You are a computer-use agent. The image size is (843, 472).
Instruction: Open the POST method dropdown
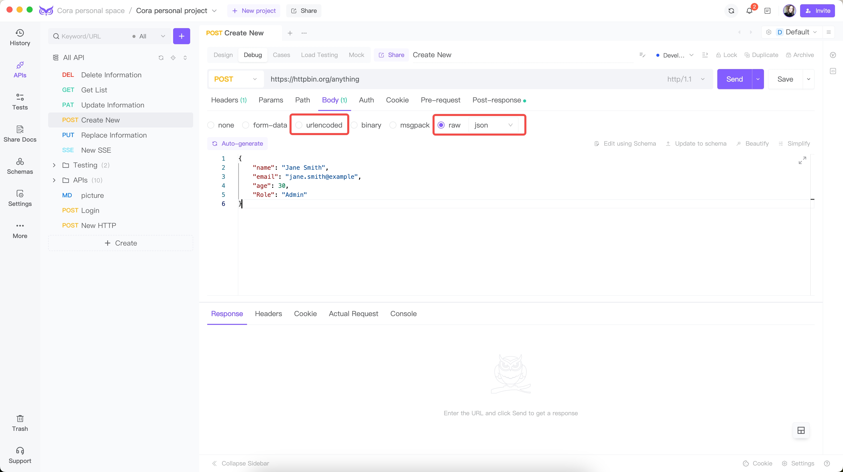coord(236,79)
